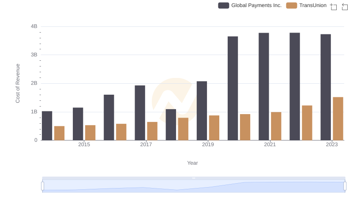Click the 2019 x-axis label

point(208,144)
